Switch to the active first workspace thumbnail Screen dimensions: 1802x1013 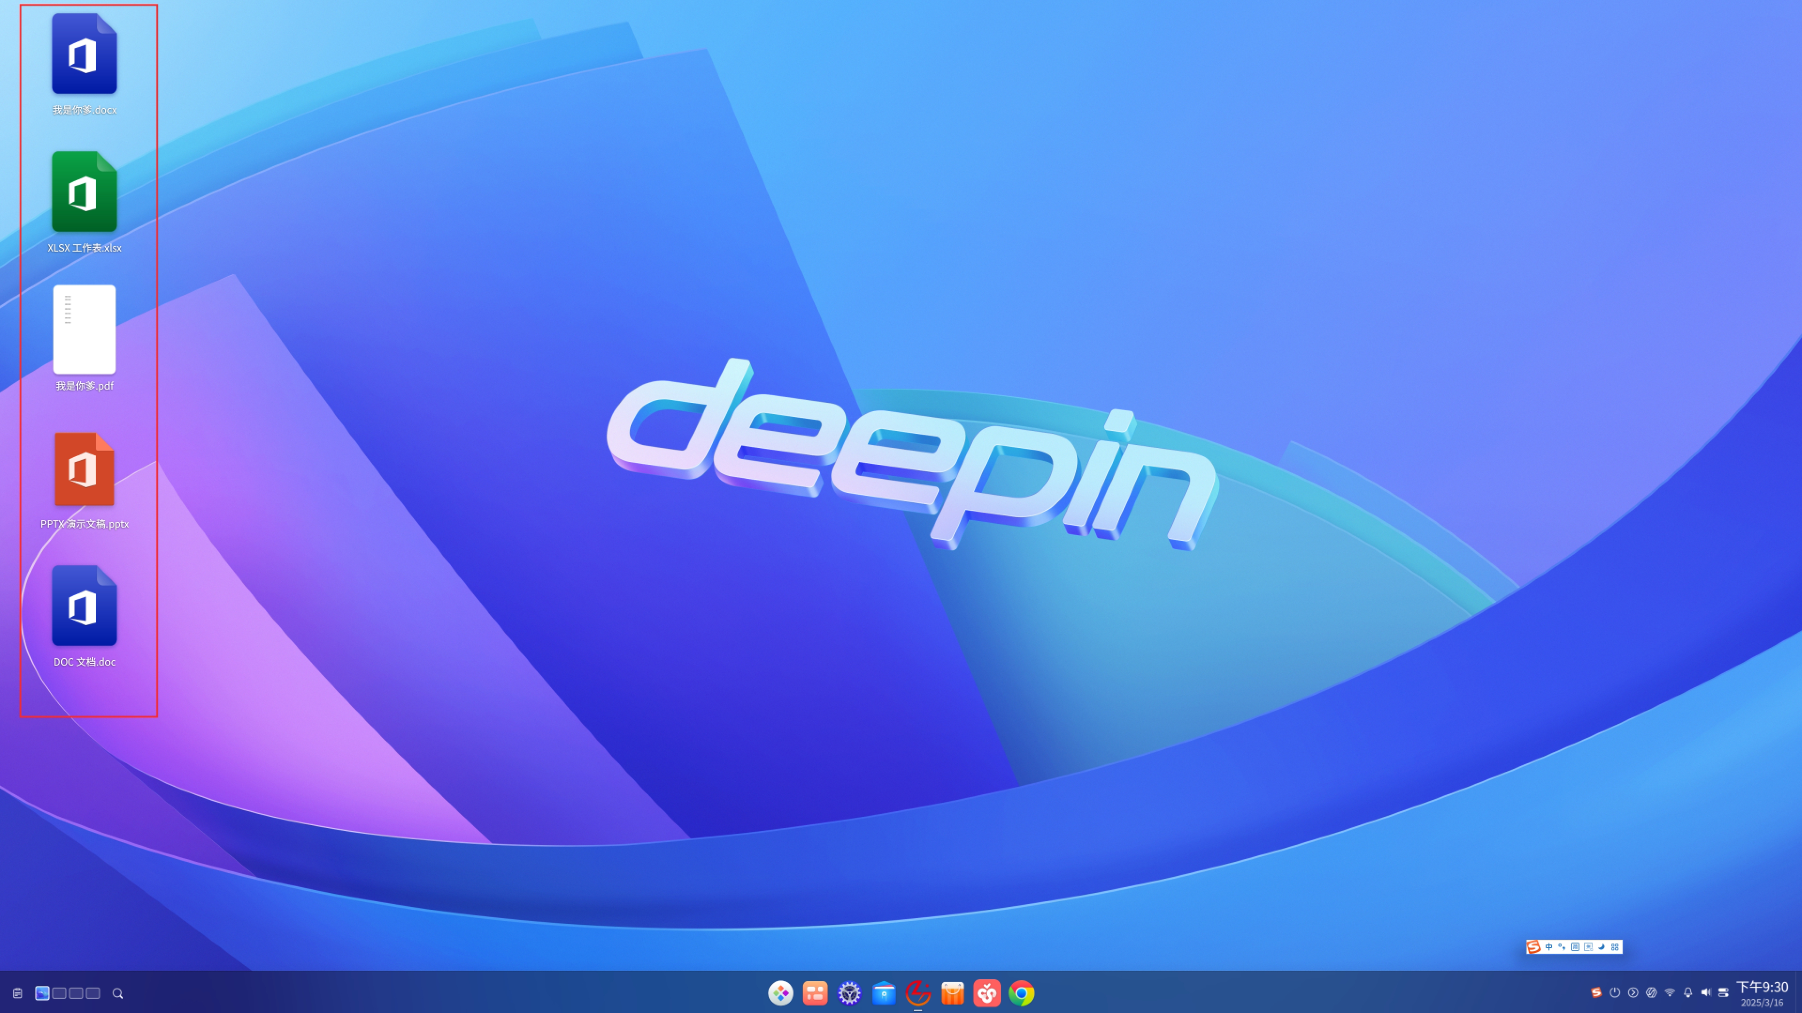coord(42,993)
